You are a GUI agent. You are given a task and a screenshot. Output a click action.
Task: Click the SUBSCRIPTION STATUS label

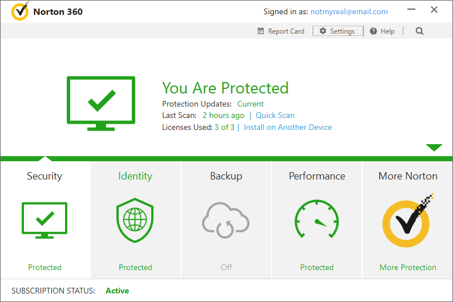tap(53, 291)
